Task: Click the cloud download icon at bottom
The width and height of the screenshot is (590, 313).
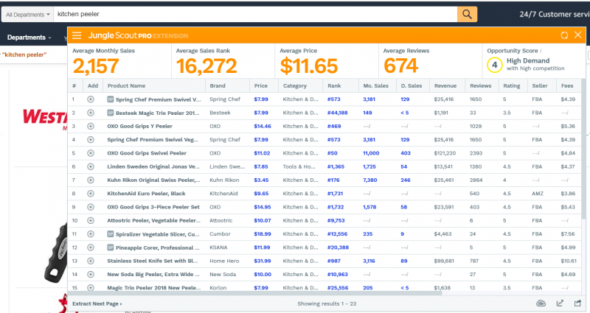Action: 541,303
